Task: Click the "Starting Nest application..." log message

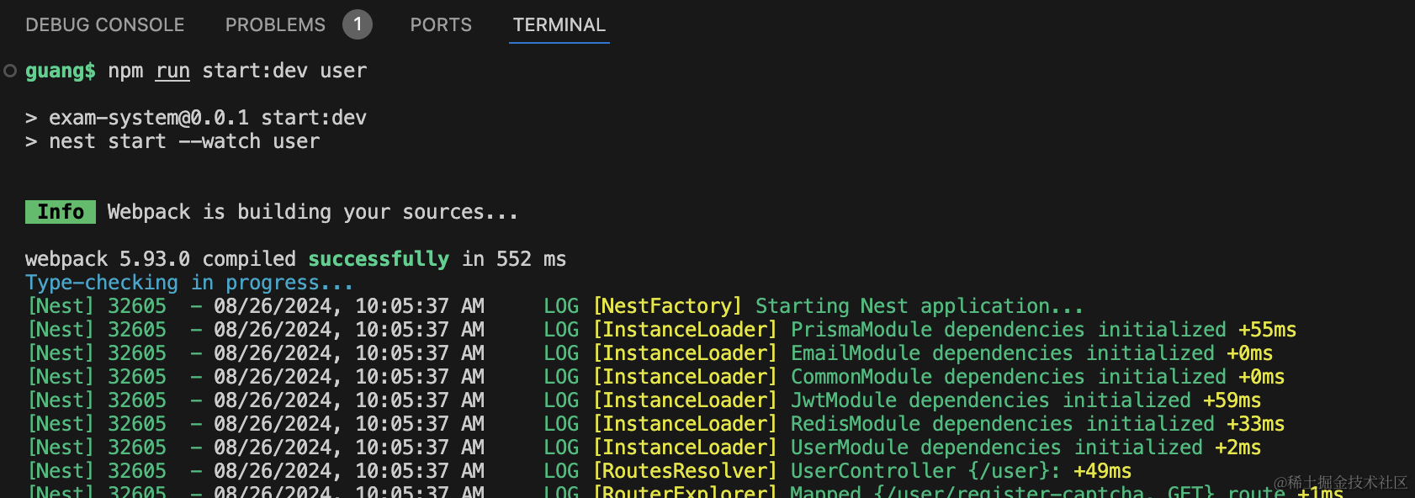Action: pyautogui.click(x=919, y=306)
